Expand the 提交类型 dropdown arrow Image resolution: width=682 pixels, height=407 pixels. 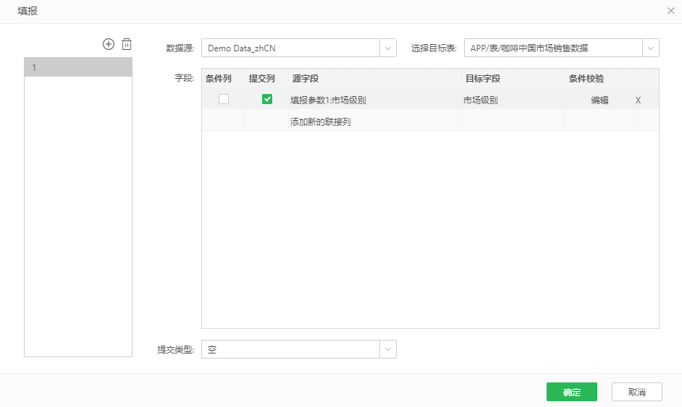(388, 349)
